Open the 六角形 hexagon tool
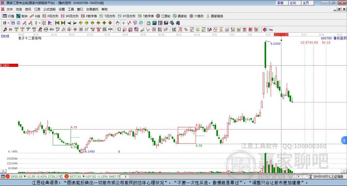Image resolution: width=347 pixels, height=186 pixels. point(197,16)
